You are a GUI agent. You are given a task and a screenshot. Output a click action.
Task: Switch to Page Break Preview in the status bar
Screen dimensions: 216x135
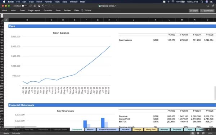[203, 133]
